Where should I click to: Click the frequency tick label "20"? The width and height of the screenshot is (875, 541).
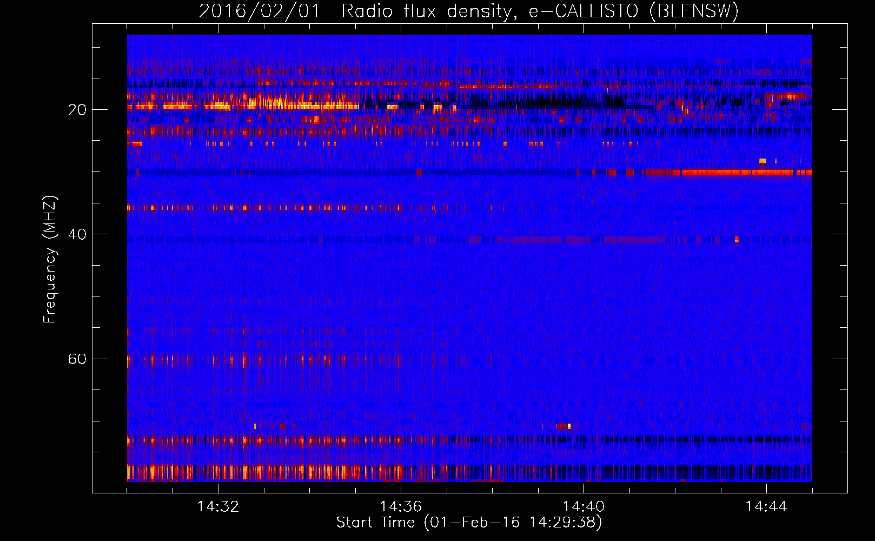pyautogui.click(x=77, y=110)
